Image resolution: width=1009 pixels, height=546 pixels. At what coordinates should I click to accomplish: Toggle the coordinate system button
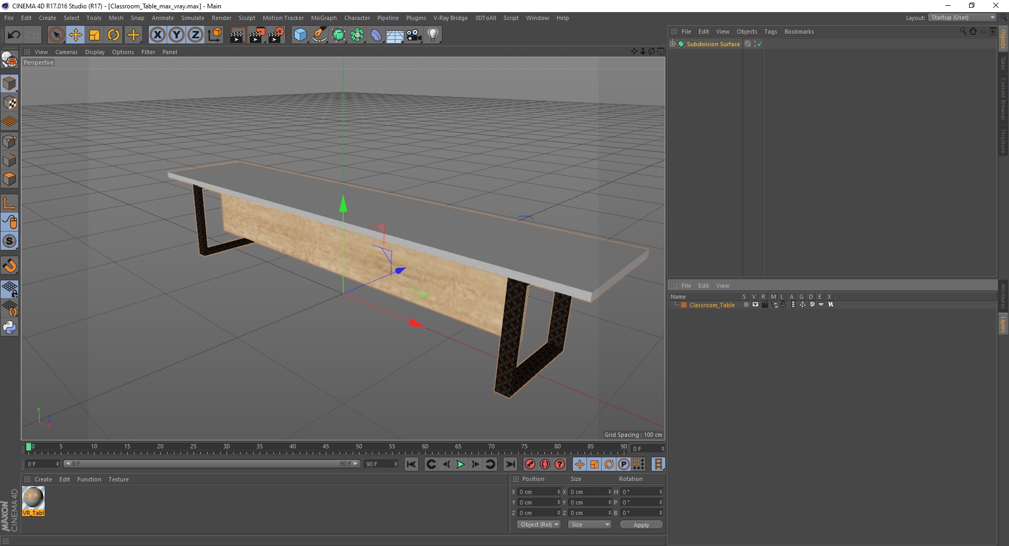pyautogui.click(x=214, y=35)
